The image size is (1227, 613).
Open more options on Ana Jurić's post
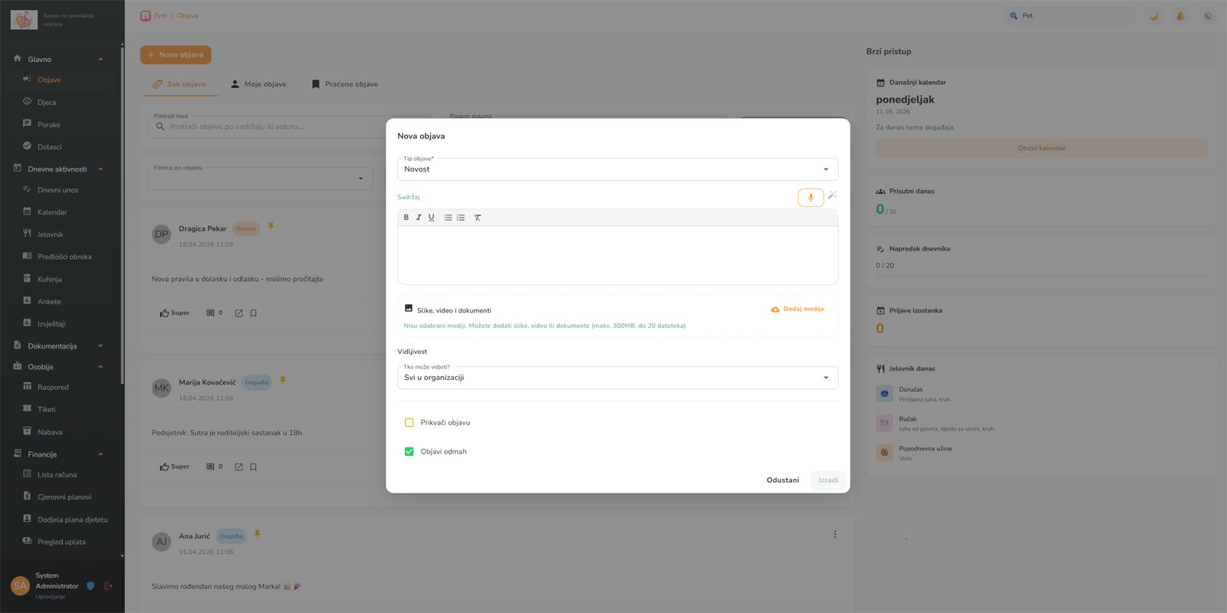coord(835,534)
